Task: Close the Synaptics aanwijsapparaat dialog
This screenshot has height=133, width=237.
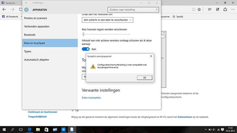Action: click(x=151, y=56)
